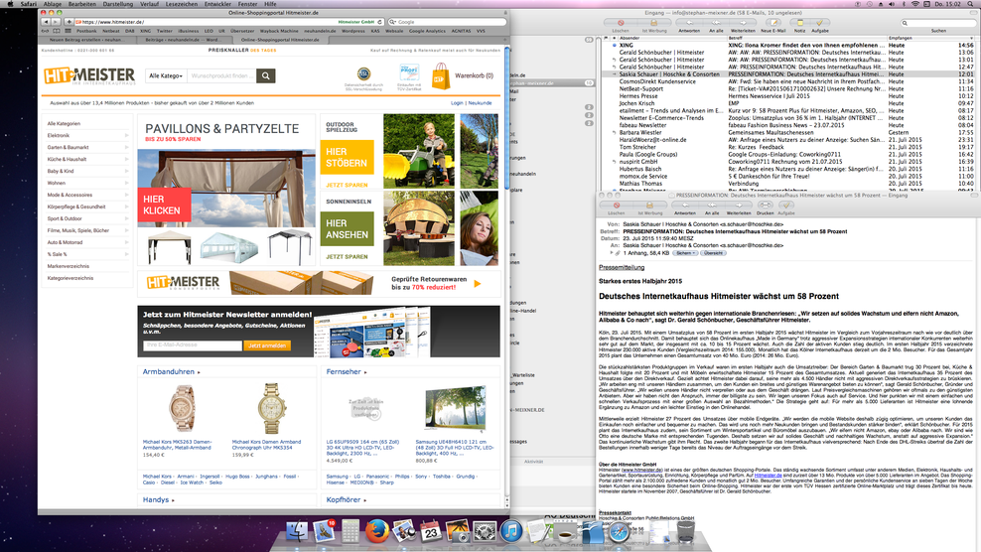
Task: Switch to 'Beiträge ‹ neuhandeln.de' Safari tab
Action: tap(183, 40)
